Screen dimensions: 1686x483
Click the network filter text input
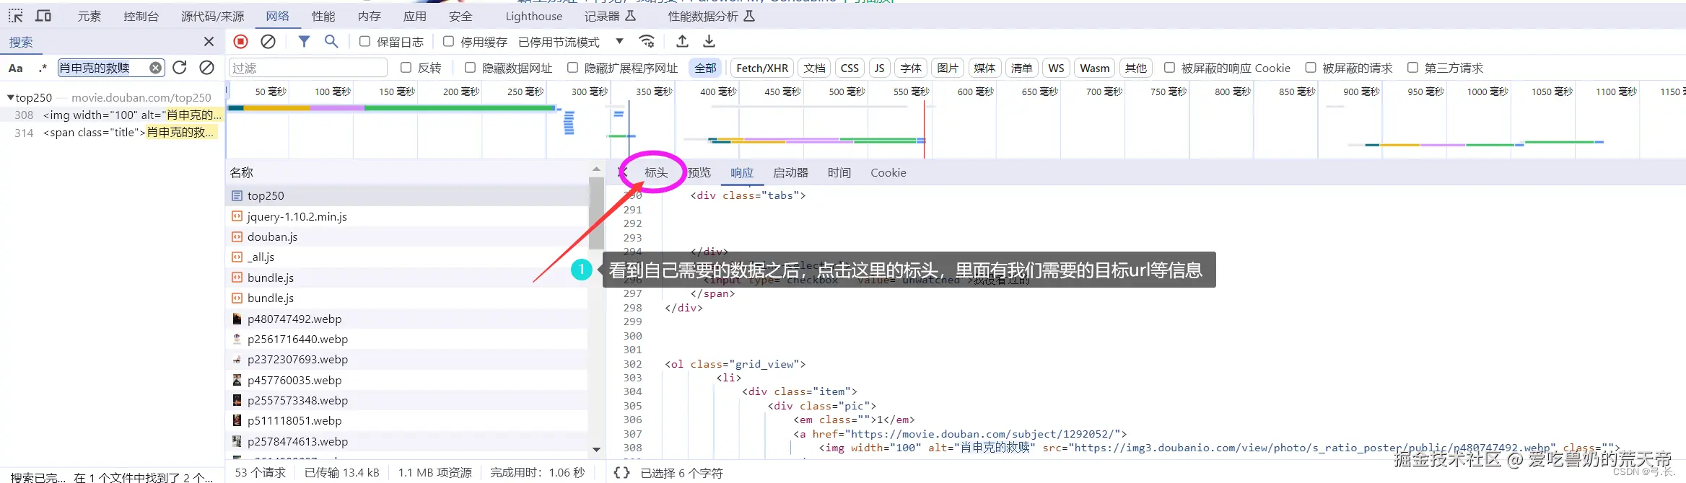[308, 68]
